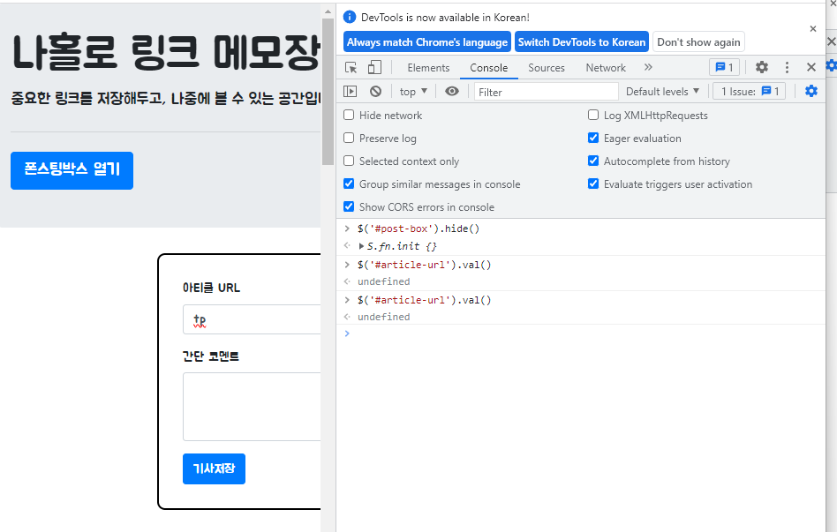Screen dimensions: 837x532
Task: Click the Don't show again button
Action: point(698,42)
